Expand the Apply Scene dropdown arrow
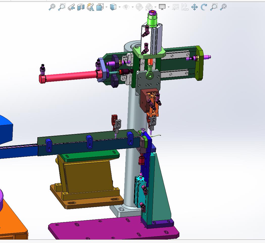The image size is (265, 243). [x=155, y=7]
